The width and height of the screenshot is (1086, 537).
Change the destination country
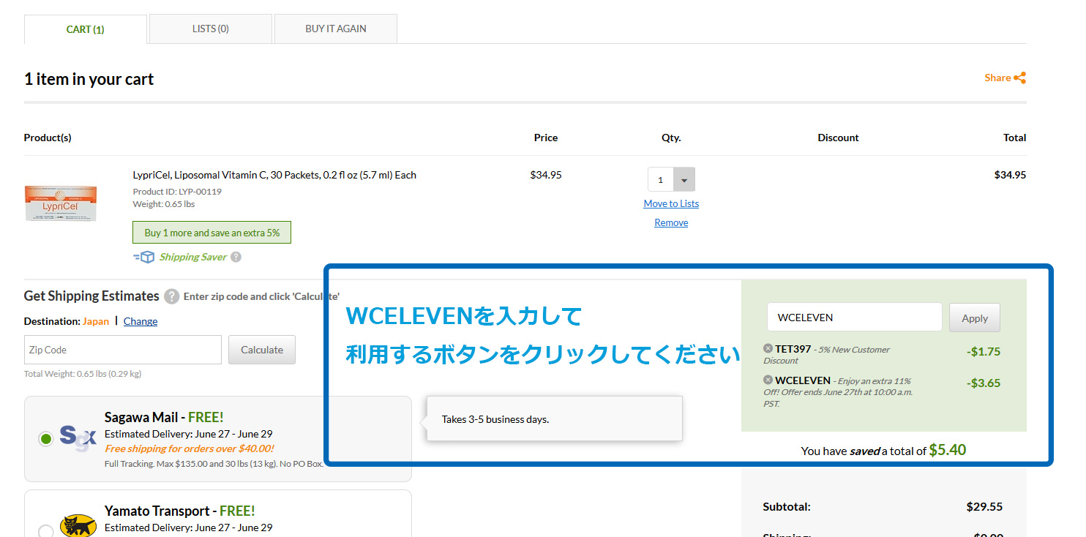[141, 321]
